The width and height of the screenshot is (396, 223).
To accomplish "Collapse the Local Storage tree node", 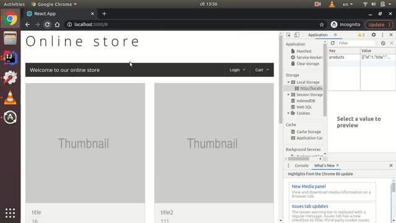I will pos(288,82).
